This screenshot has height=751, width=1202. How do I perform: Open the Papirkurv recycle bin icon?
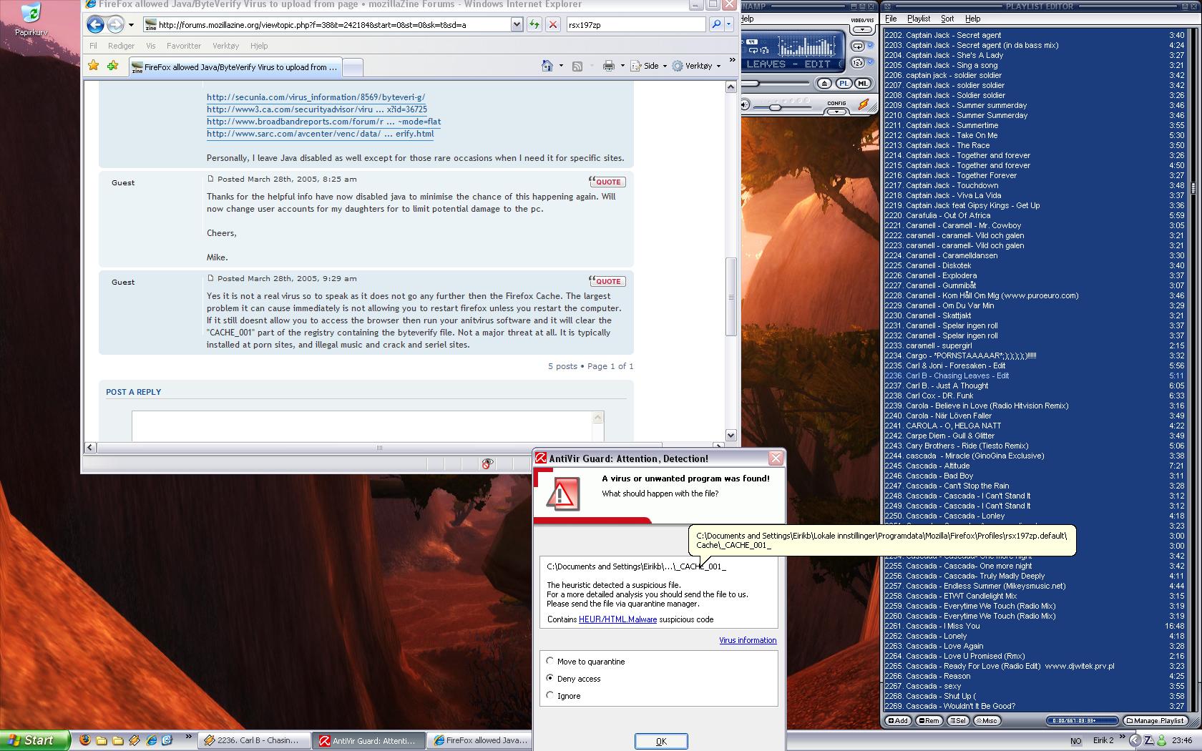pyautogui.click(x=31, y=19)
